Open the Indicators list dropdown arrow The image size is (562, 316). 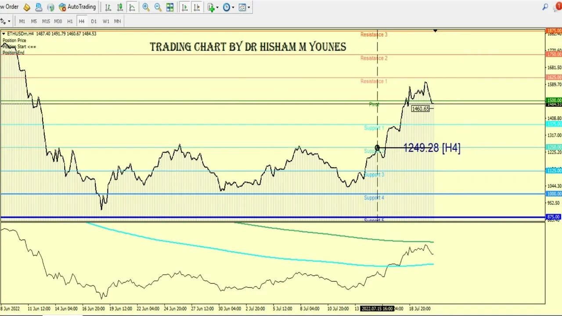coord(218,7)
